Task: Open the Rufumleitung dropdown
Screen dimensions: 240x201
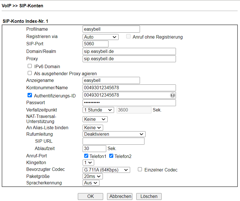Action: point(114,134)
